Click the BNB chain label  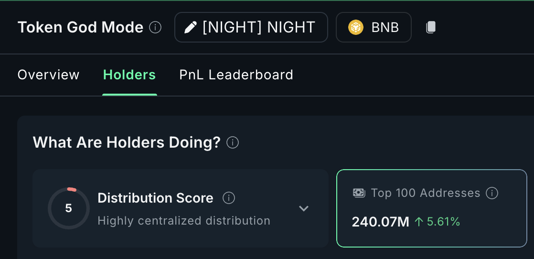[x=385, y=27]
